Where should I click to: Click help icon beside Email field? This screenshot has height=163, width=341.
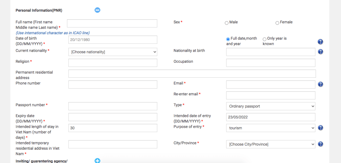320,84
